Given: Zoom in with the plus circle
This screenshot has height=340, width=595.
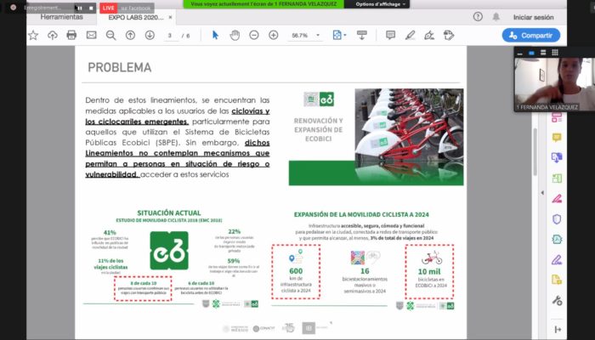Looking at the screenshot, I should tap(273, 36).
